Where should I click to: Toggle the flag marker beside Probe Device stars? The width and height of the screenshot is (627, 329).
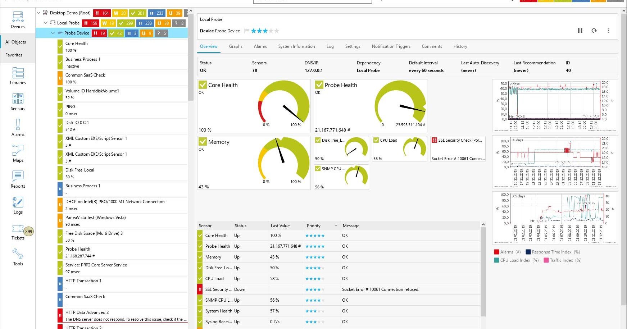[x=246, y=31]
